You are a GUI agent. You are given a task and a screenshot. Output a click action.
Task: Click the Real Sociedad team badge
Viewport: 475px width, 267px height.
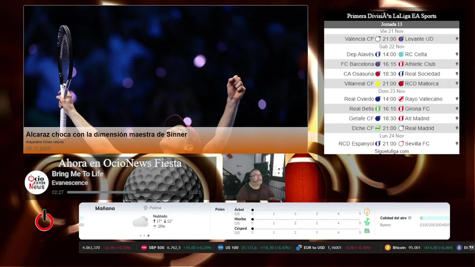pyautogui.click(x=401, y=74)
